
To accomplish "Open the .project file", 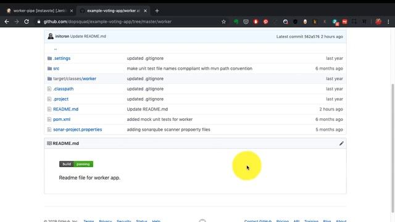I will tap(60, 99).
